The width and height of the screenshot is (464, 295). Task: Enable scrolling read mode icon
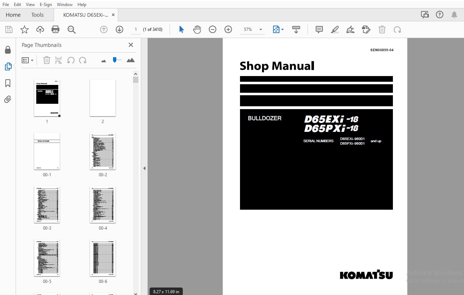pyautogui.click(x=296, y=29)
